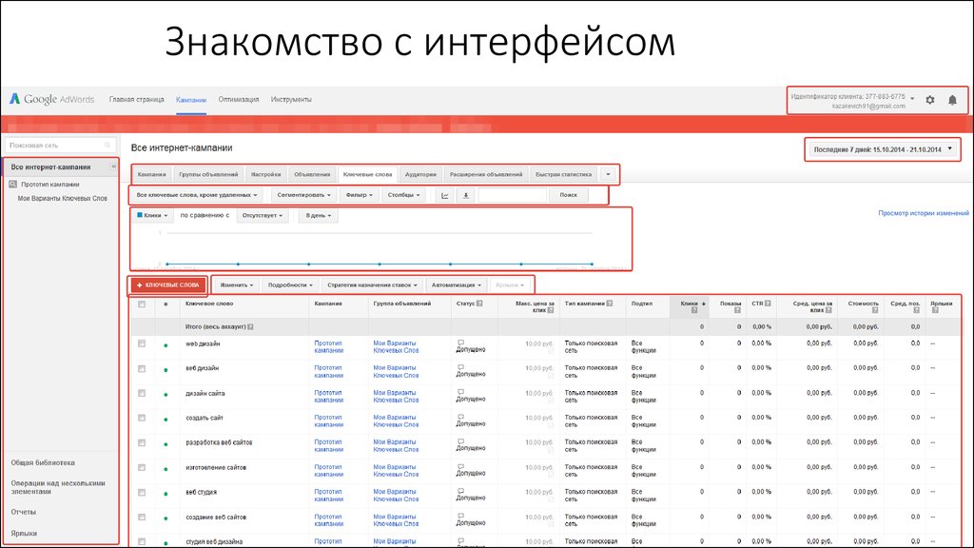This screenshot has height=548, width=974.
Task: Click the help icon next to Тип кампании
Action: (610, 303)
